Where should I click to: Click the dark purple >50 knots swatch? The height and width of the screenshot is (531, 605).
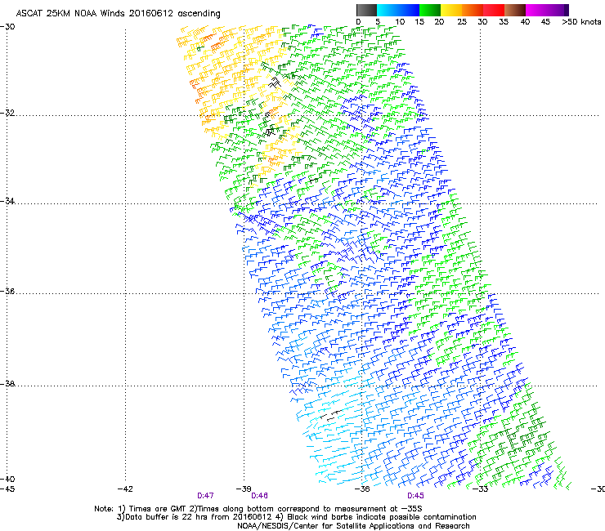coord(567,10)
